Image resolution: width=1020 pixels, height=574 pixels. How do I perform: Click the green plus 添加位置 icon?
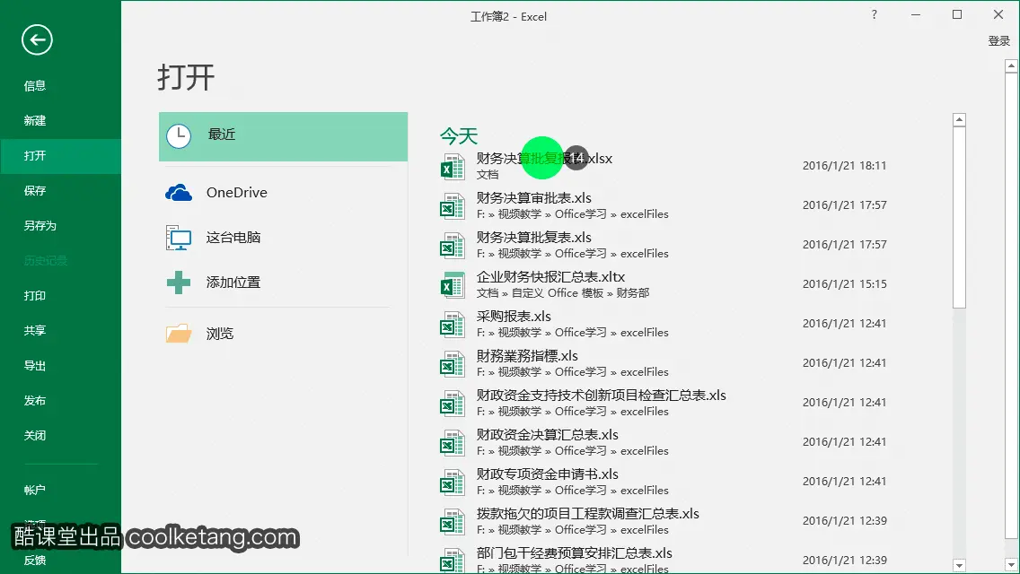(x=179, y=283)
